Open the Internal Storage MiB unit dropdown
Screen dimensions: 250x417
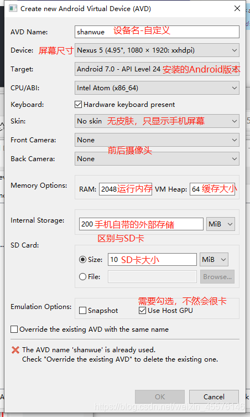click(220, 224)
